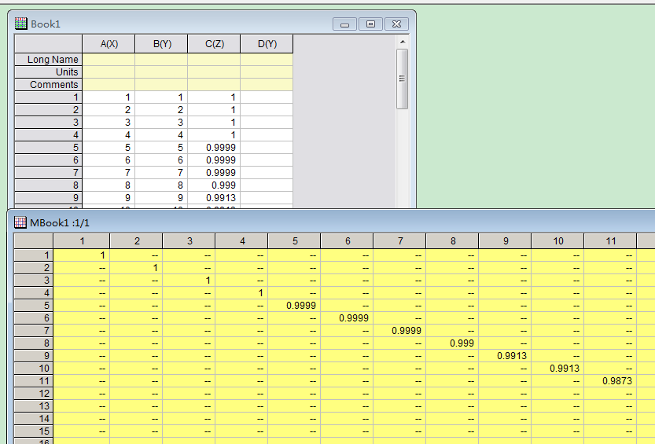The image size is (655, 444).
Task: Select row 1 header in Book1
Action: click(49, 97)
